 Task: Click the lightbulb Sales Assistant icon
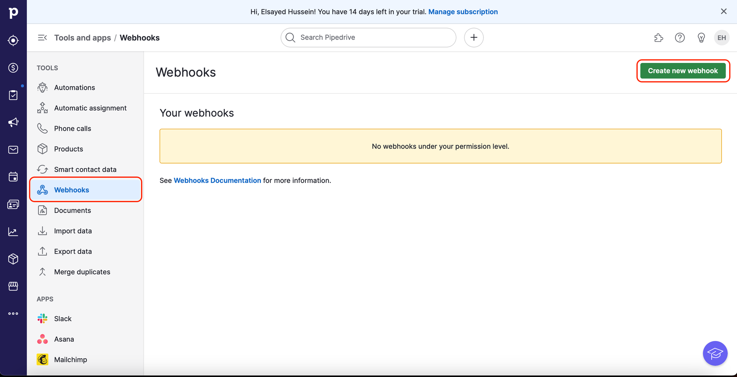click(x=701, y=38)
